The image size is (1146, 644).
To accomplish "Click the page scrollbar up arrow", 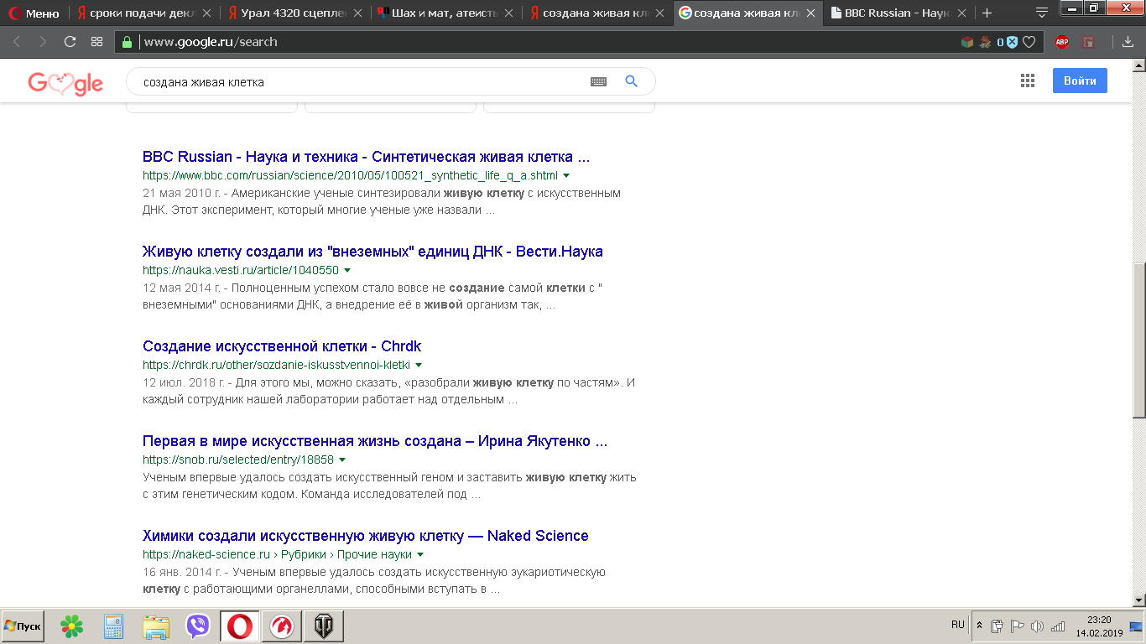I will pyautogui.click(x=1139, y=66).
